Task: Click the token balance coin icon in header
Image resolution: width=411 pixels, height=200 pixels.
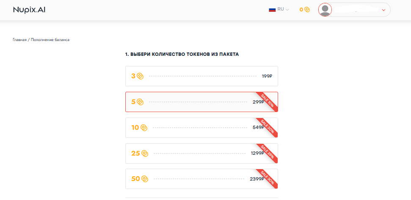Action: tap(307, 10)
